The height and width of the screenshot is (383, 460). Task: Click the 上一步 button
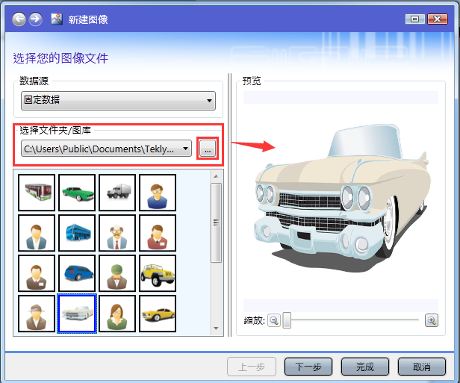click(252, 367)
